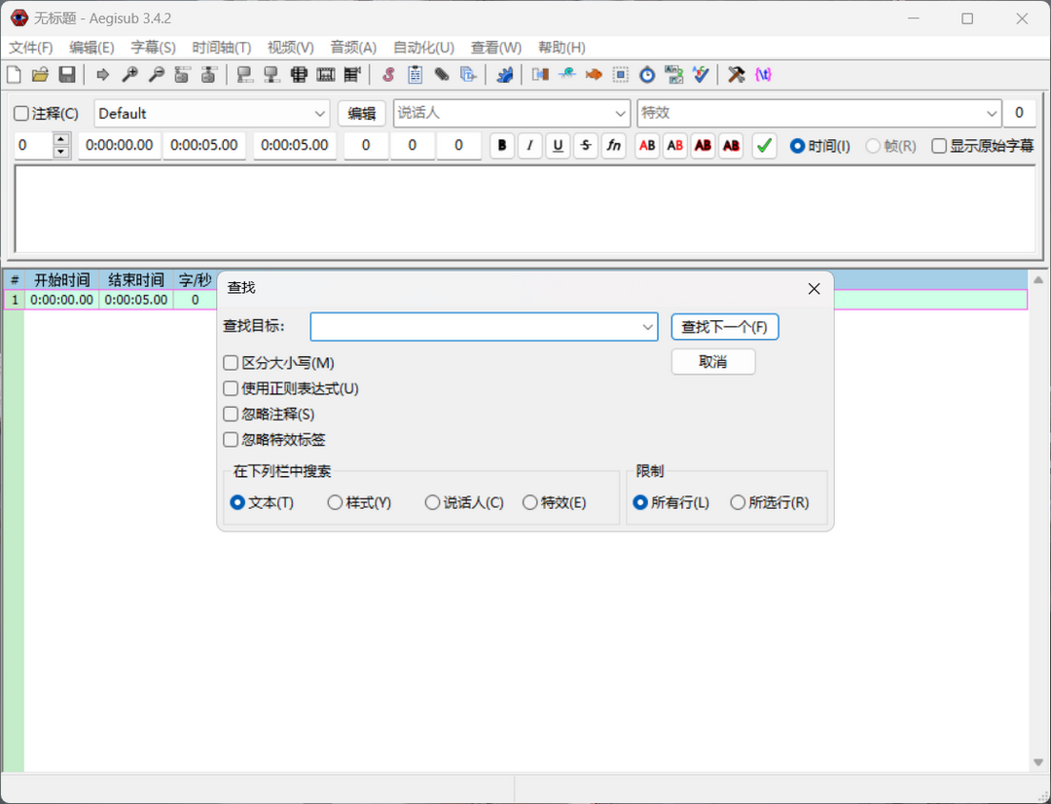Open the Attachments manager

[441, 74]
